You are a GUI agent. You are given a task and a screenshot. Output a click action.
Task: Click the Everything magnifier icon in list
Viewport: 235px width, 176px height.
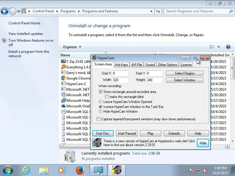point(63,67)
